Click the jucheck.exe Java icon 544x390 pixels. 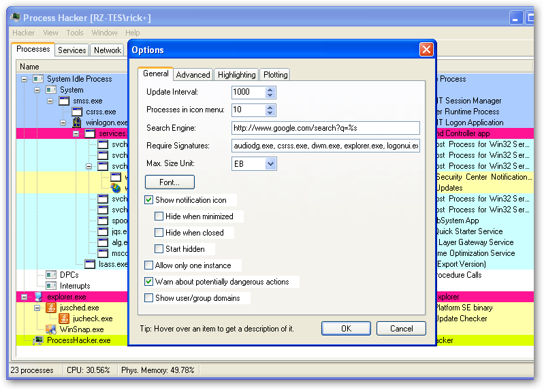pyautogui.click(x=64, y=318)
